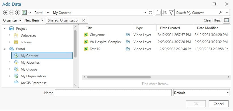Collapse the Project tree node

pos(5,28)
